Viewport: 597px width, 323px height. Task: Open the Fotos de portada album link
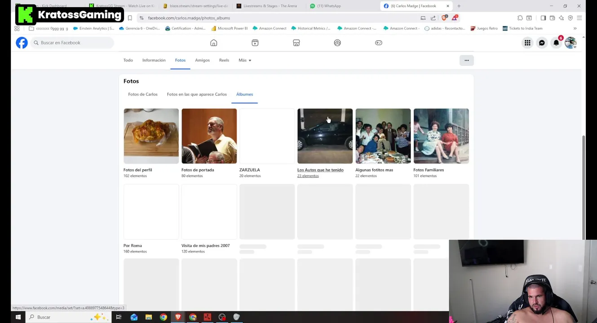(x=198, y=170)
